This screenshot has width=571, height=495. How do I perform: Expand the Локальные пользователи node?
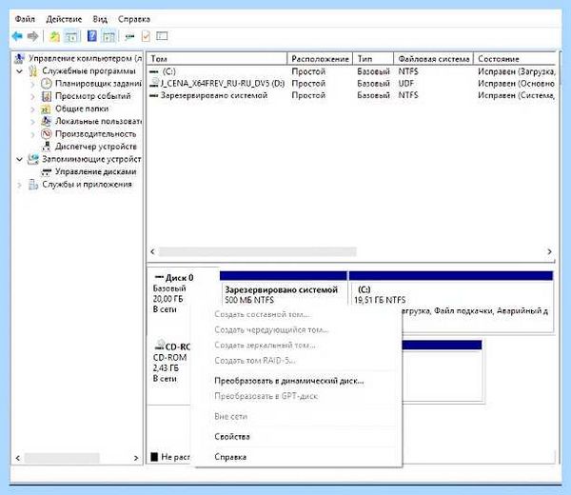pos(32,122)
